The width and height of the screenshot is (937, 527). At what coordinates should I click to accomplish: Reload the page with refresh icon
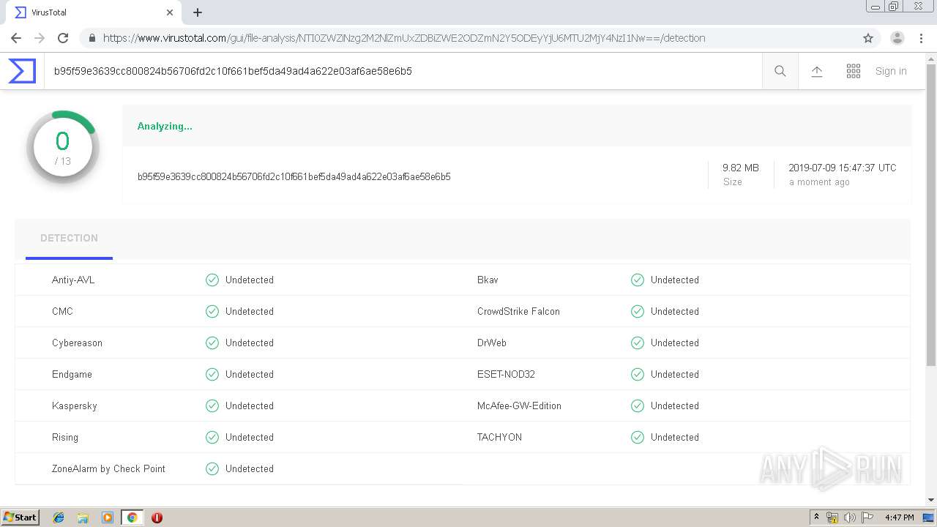(63, 38)
